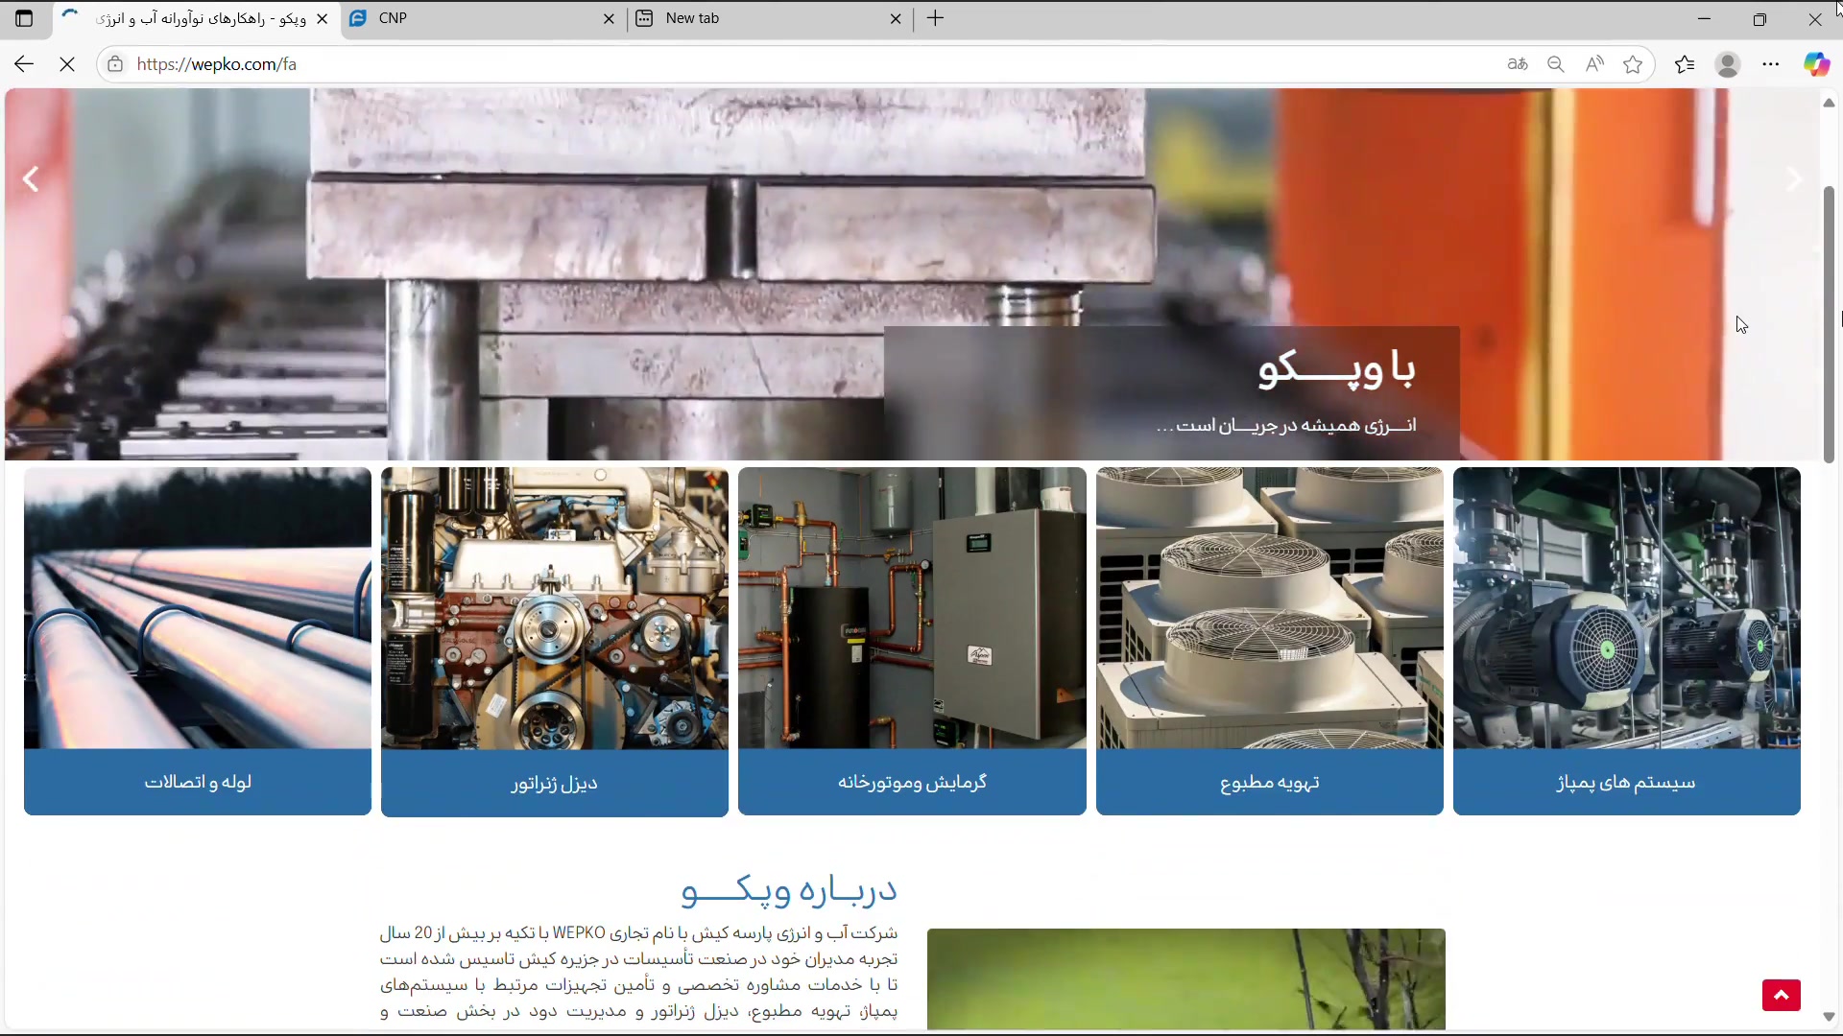Click the green nature image in About section
Viewport: 1843px width, 1036px height.
[1186, 978]
